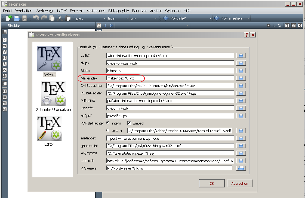The height and width of the screenshot is (198, 305).
Task: Click the New document toolbar icon
Action: [8, 18]
